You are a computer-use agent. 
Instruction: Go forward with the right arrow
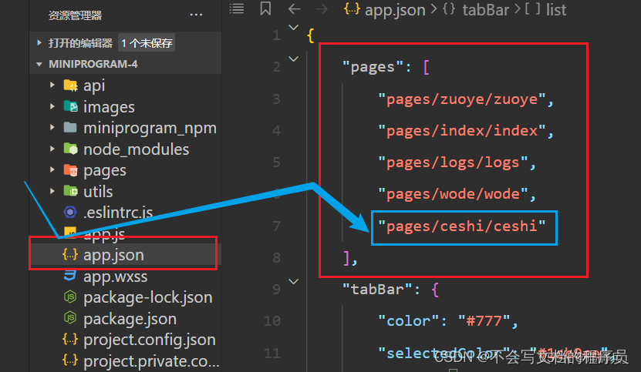coord(322,8)
